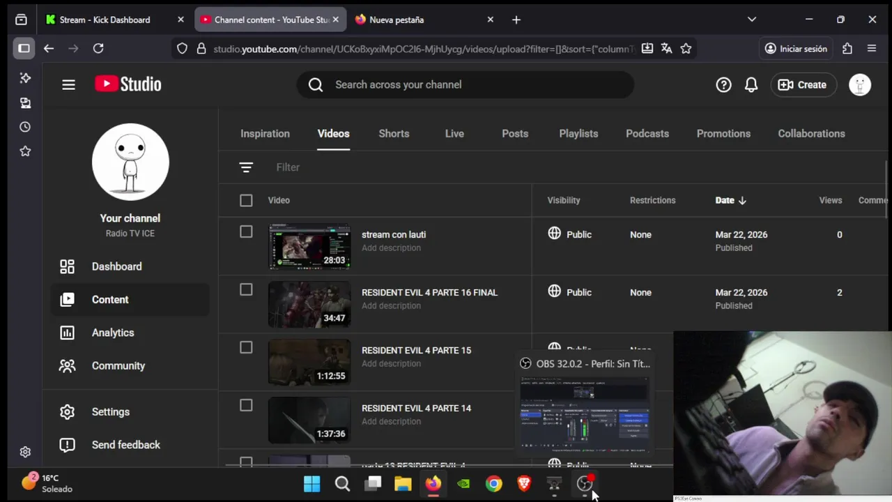Screen dimensions: 892x502
Task: Bookmark this page with the star
Action: click(686, 49)
